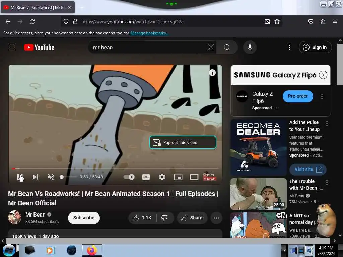Open The Trouble with Mr Bean thumbnail
This screenshot has height=257, width=343.
pos(259,194)
